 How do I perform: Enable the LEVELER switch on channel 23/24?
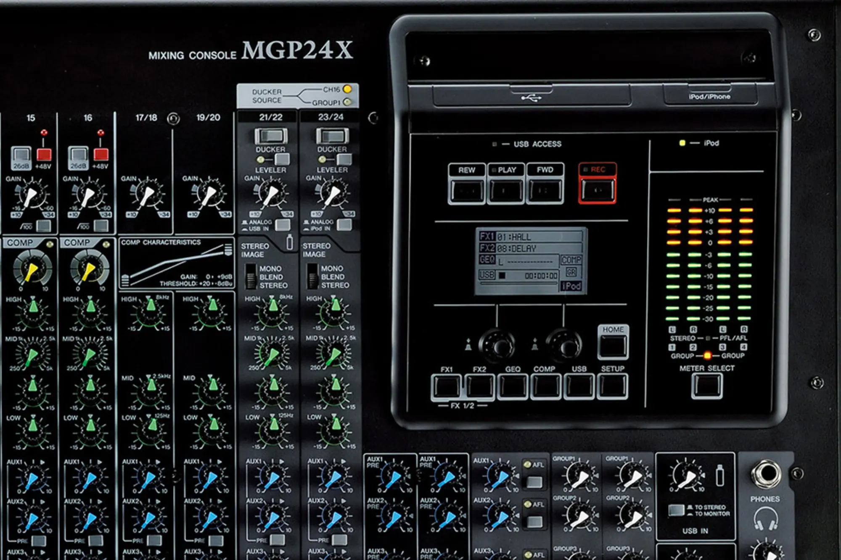click(344, 159)
